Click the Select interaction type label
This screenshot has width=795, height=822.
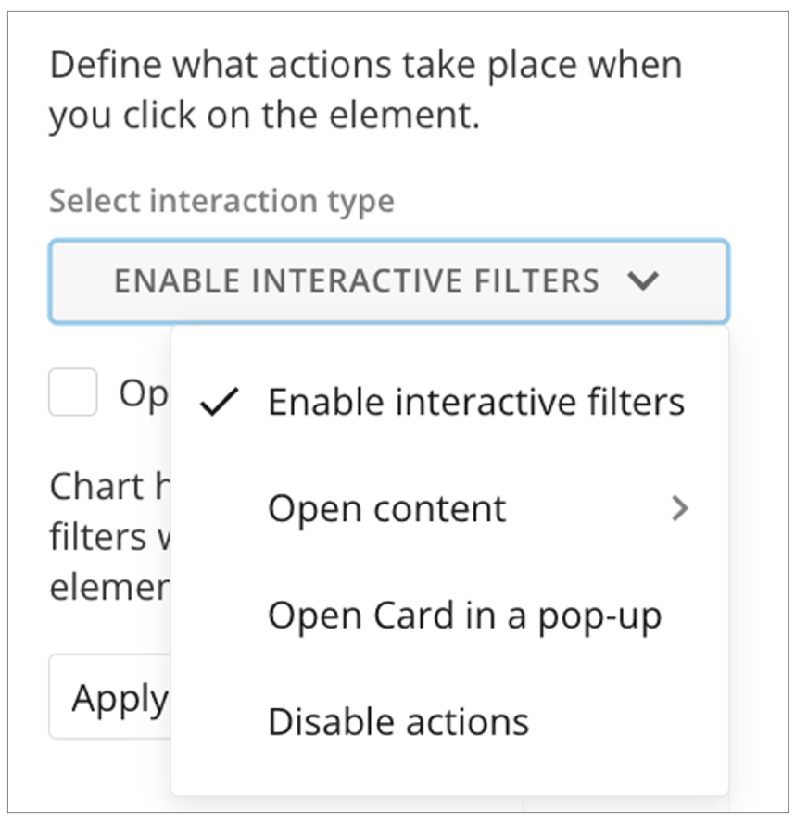tap(221, 201)
